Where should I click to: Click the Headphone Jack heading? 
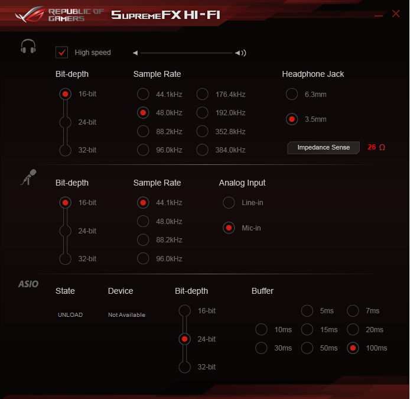coord(313,74)
